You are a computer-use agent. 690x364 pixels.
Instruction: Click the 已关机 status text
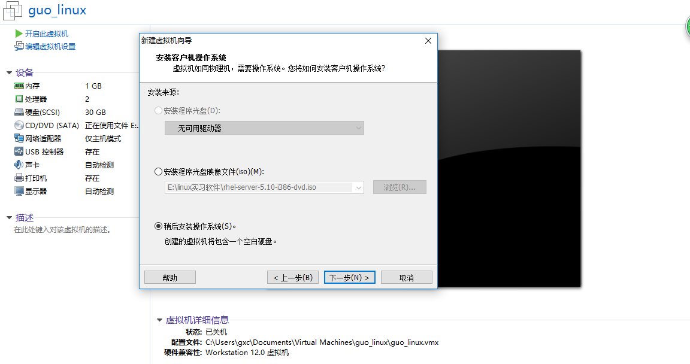tap(216, 332)
